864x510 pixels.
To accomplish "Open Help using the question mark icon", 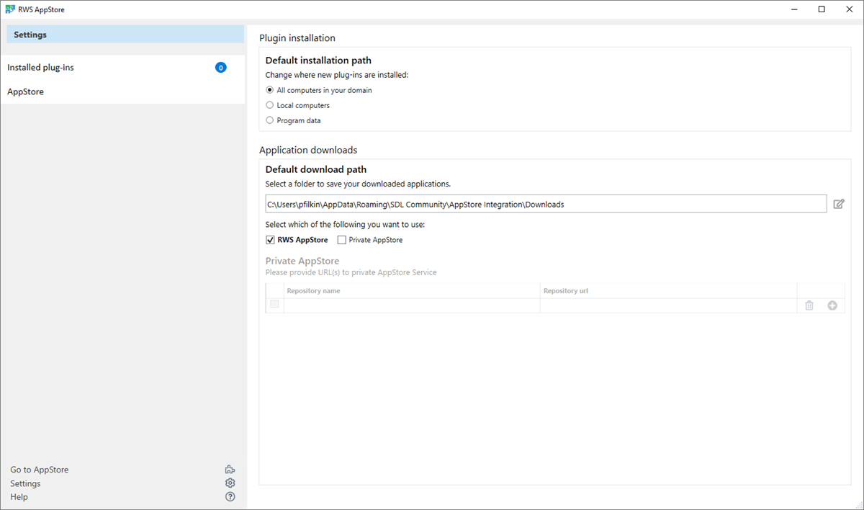I will coord(230,496).
